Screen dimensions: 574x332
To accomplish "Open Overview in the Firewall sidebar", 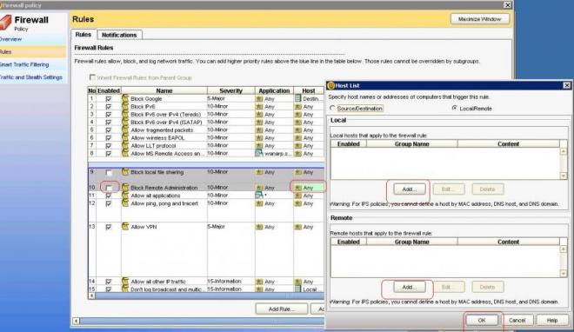I will (x=10, y=39).
